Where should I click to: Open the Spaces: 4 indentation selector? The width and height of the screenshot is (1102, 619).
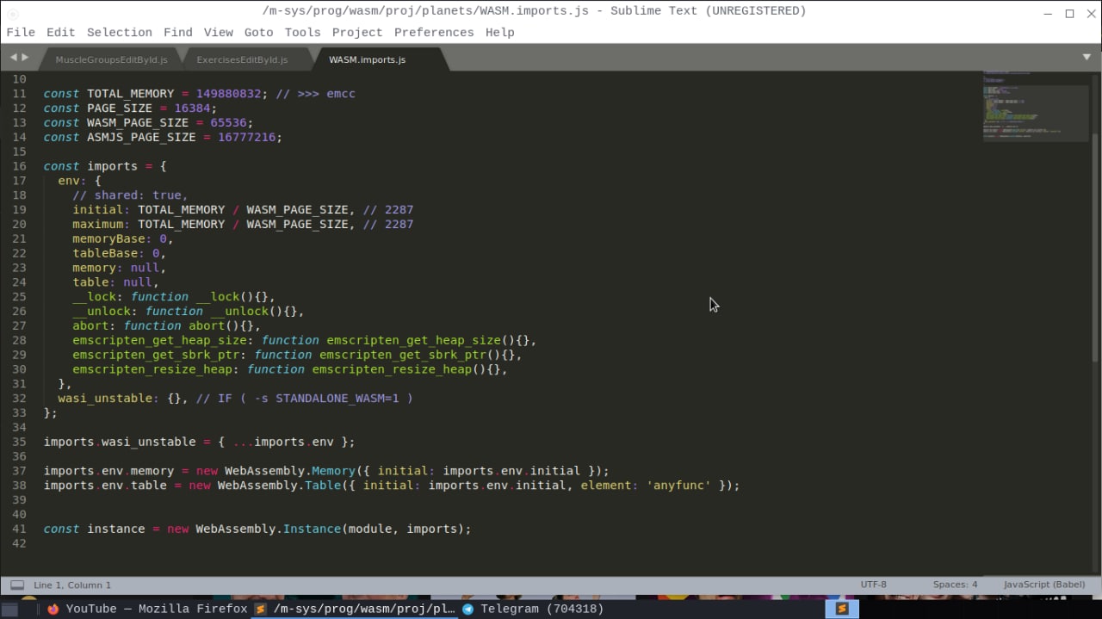(x=955, y=585)
